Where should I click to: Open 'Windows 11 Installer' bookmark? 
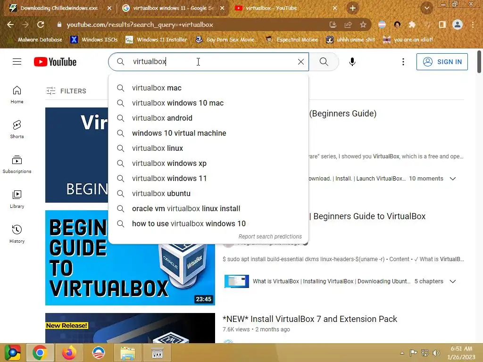pyautogui.click(x=157, y=40)
